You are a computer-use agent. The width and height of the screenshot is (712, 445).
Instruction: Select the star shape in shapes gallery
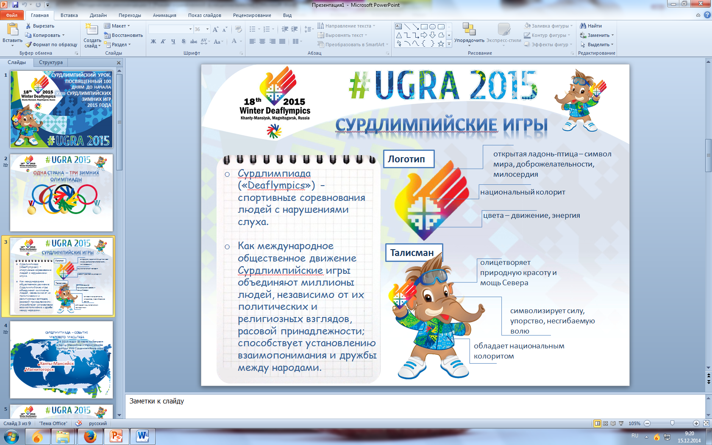tap(441, 44)
